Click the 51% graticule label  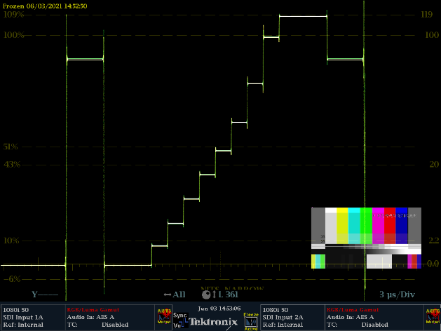(x=11, y=147)
